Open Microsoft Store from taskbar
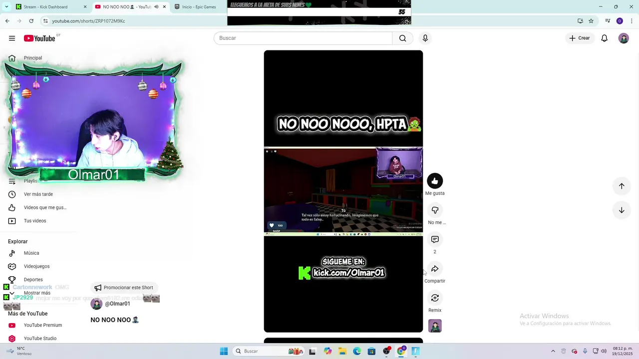639x359 pixels. (x=371, y=351)
